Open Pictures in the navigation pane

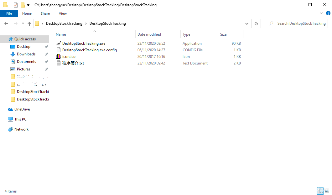tap(23, 69)
